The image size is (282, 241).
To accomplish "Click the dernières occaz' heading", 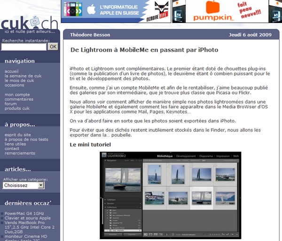I will click(28, 203).
